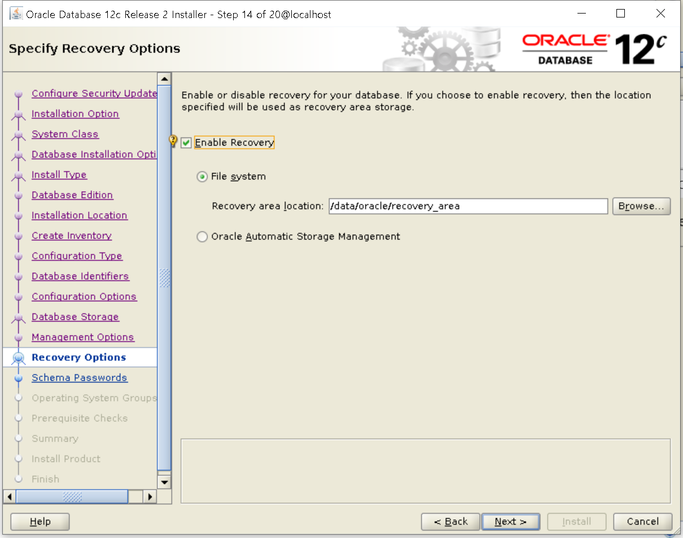Cancel the installer

tap(643, 522)
